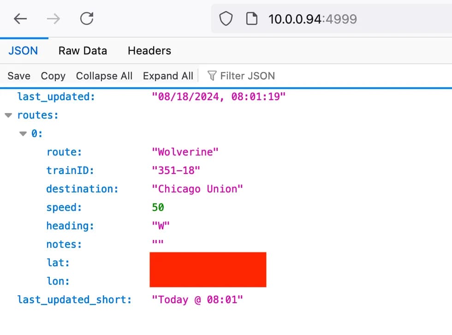The image size is (452, 335).
Task: Select the empty notes value
Action: (x=158, y=242)
